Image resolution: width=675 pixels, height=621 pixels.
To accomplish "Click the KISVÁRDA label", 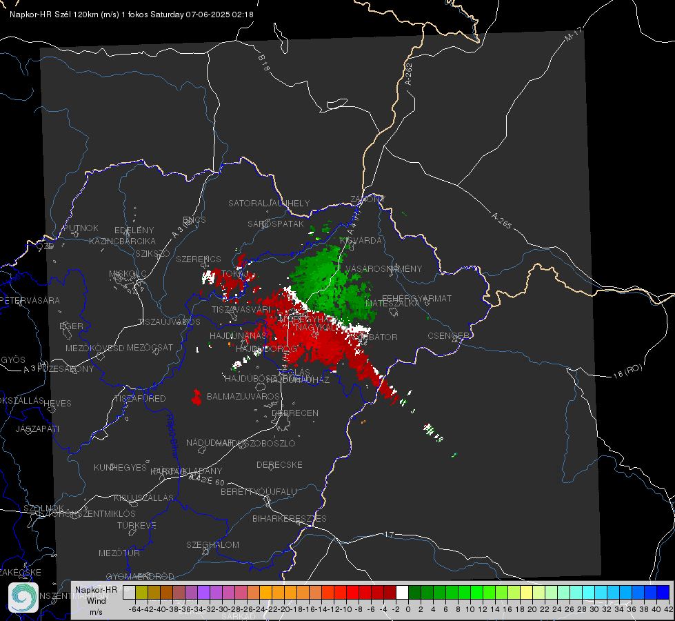I will (361, 241).
